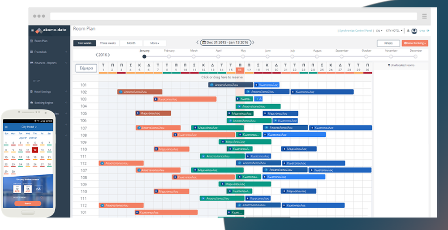Click the Dec 31 2015 - Jan 13 2016 date range
Image resolution: width=448 pixels, height=230 pixels.
pos(225,43)
